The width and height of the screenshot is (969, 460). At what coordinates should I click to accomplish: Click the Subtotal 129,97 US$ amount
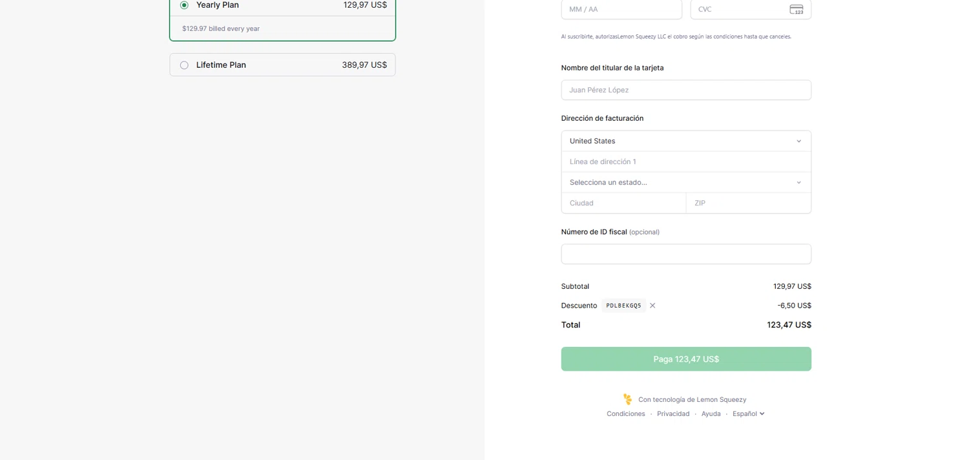792,286
